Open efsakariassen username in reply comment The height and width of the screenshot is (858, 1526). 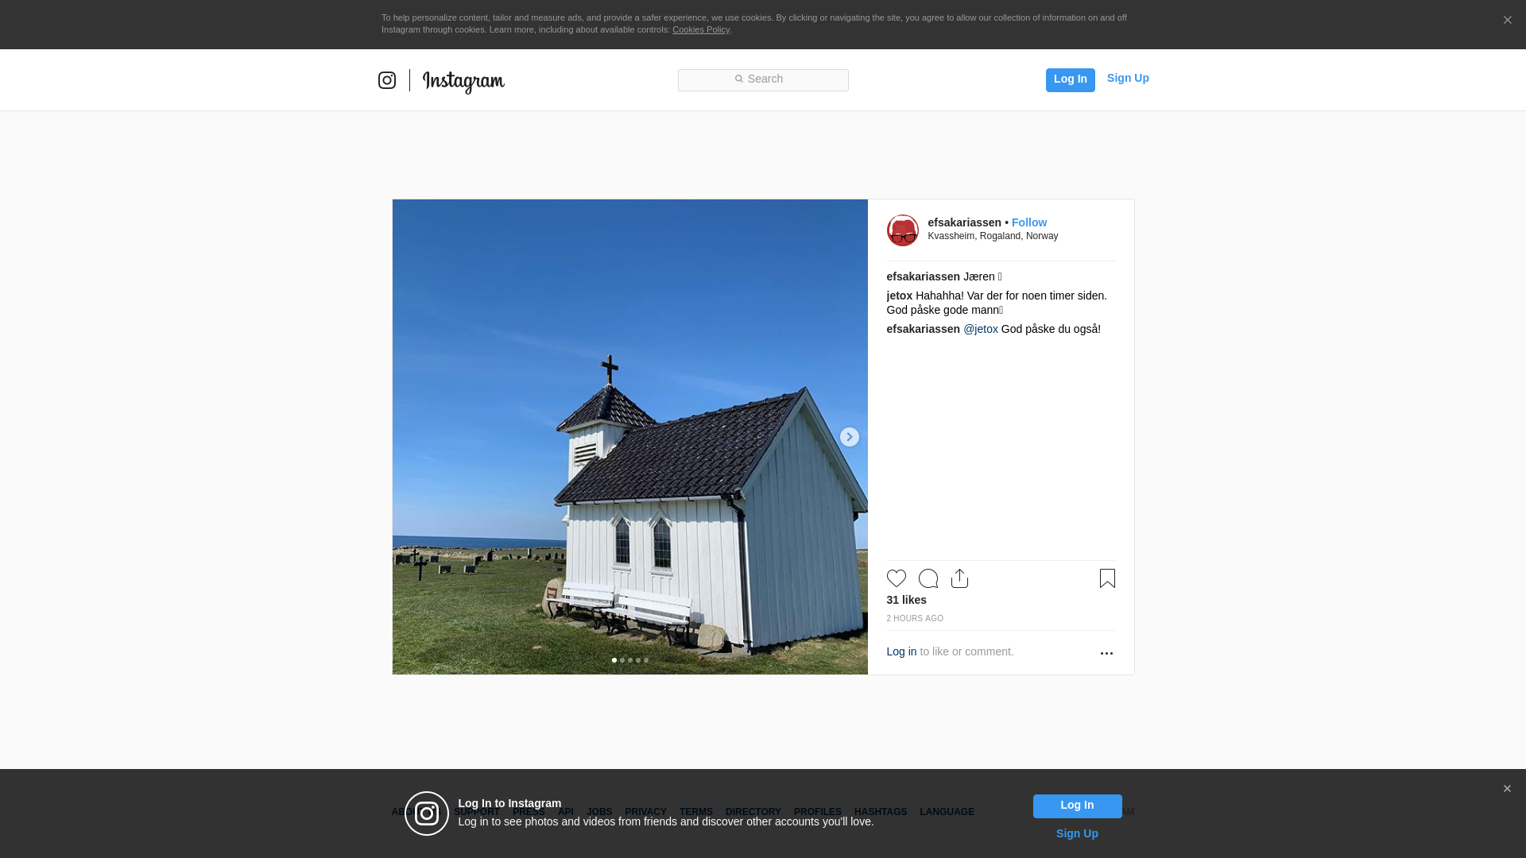pyautogui.click(x=923, y=329)
